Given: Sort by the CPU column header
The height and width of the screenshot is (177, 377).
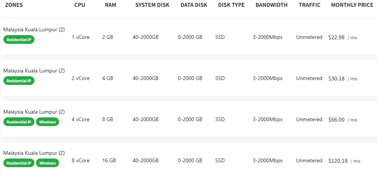Looking at the screenshot, I should click(80, 5).
